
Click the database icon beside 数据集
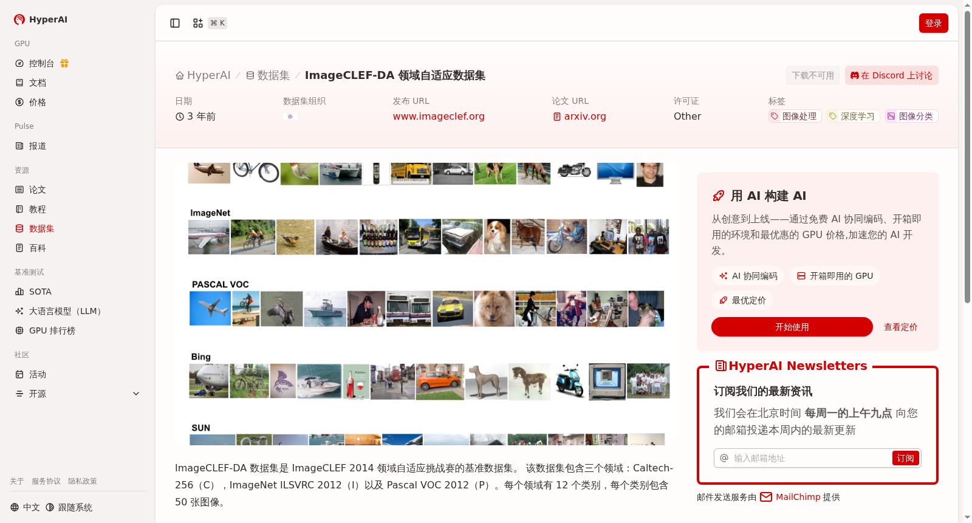19,228
